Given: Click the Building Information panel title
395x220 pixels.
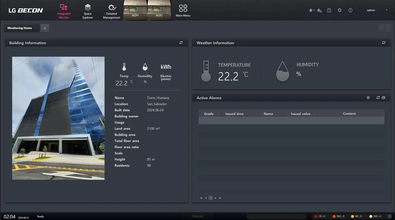Looking at the screenshot, I should (x=28, y=43).
